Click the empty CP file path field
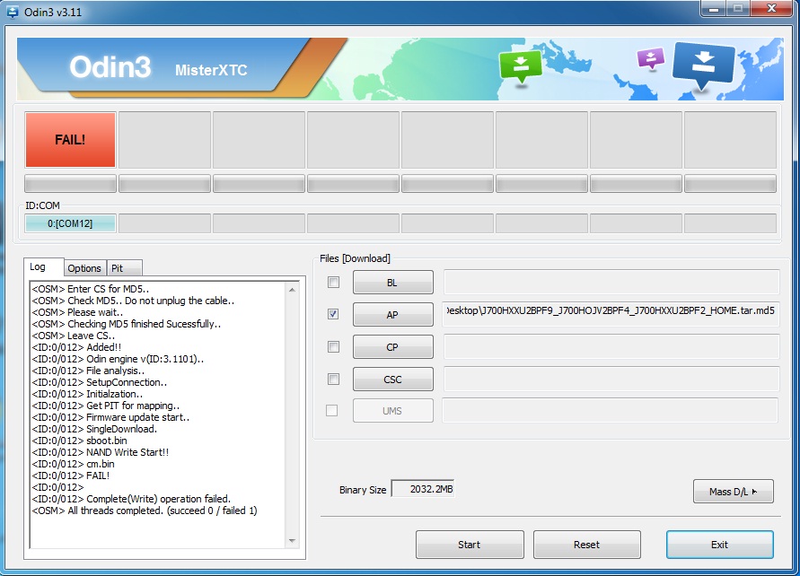The image size is (800, 576). coord(611,346)
